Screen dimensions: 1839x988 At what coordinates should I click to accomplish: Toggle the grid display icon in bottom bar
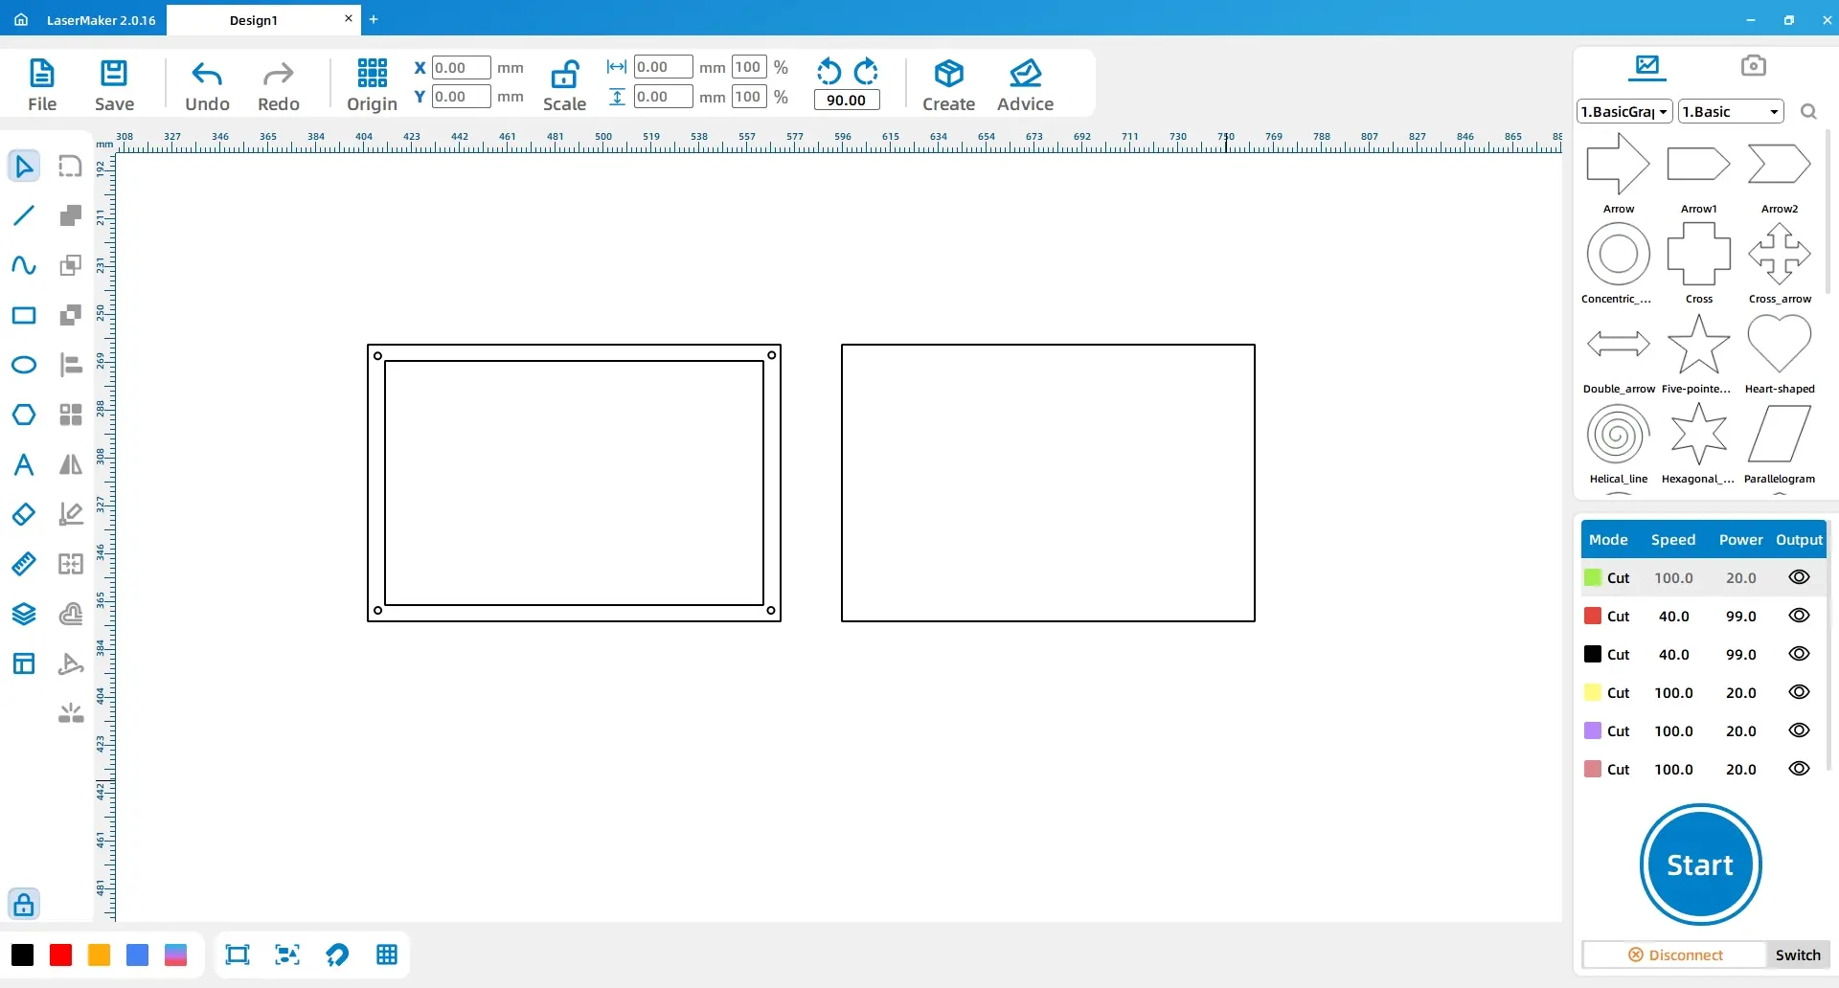387,954
